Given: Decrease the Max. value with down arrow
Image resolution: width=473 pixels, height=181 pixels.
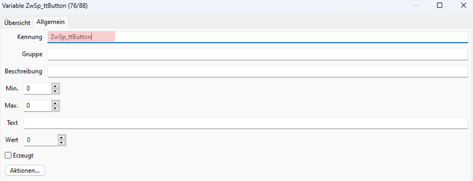Looking at the screenshot, I should tap(55, 108).
